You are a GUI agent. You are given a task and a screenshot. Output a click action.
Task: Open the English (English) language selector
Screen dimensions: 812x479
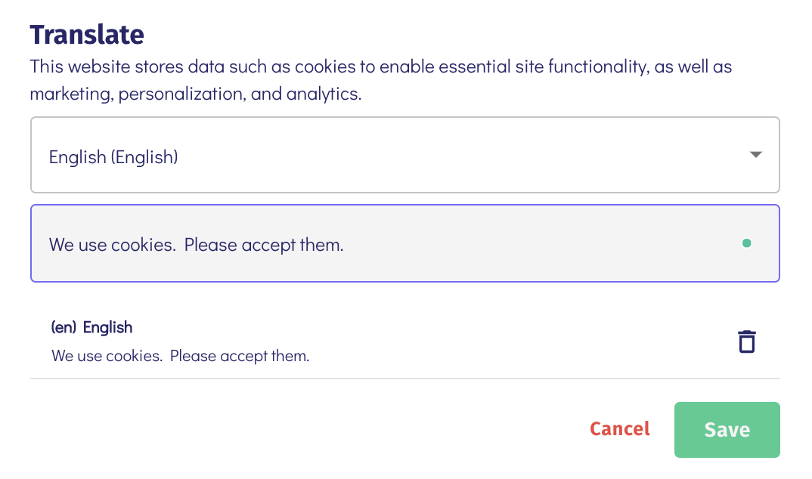pos(404,155)
